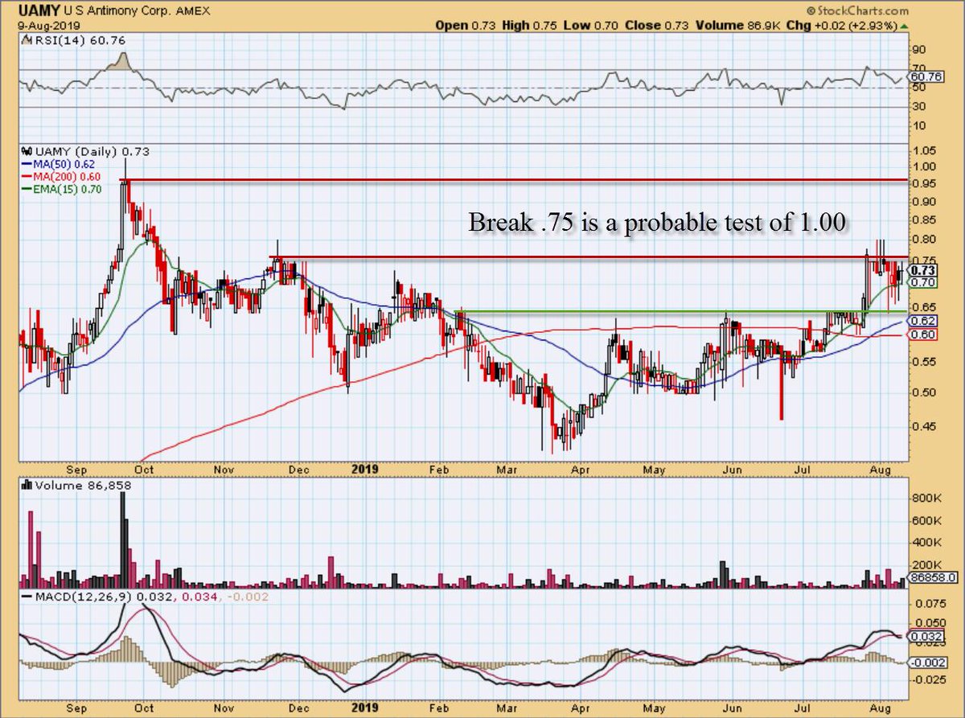
Task: Click the -0.002 tag on MACD axis
Action: [928, 661]
